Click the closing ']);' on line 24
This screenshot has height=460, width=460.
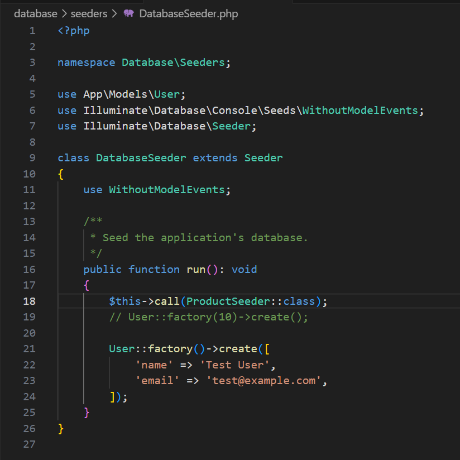pyautogui.click(x=118, y=396)
